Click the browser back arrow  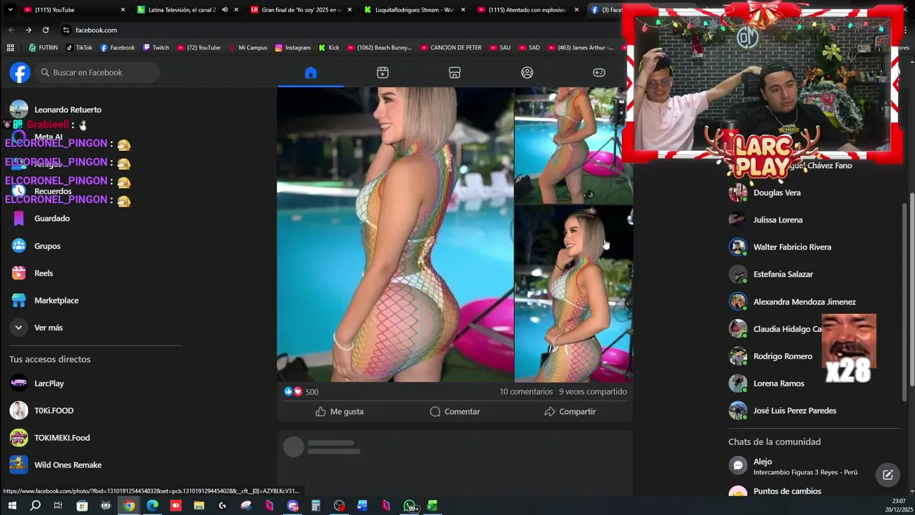point(11,29)
